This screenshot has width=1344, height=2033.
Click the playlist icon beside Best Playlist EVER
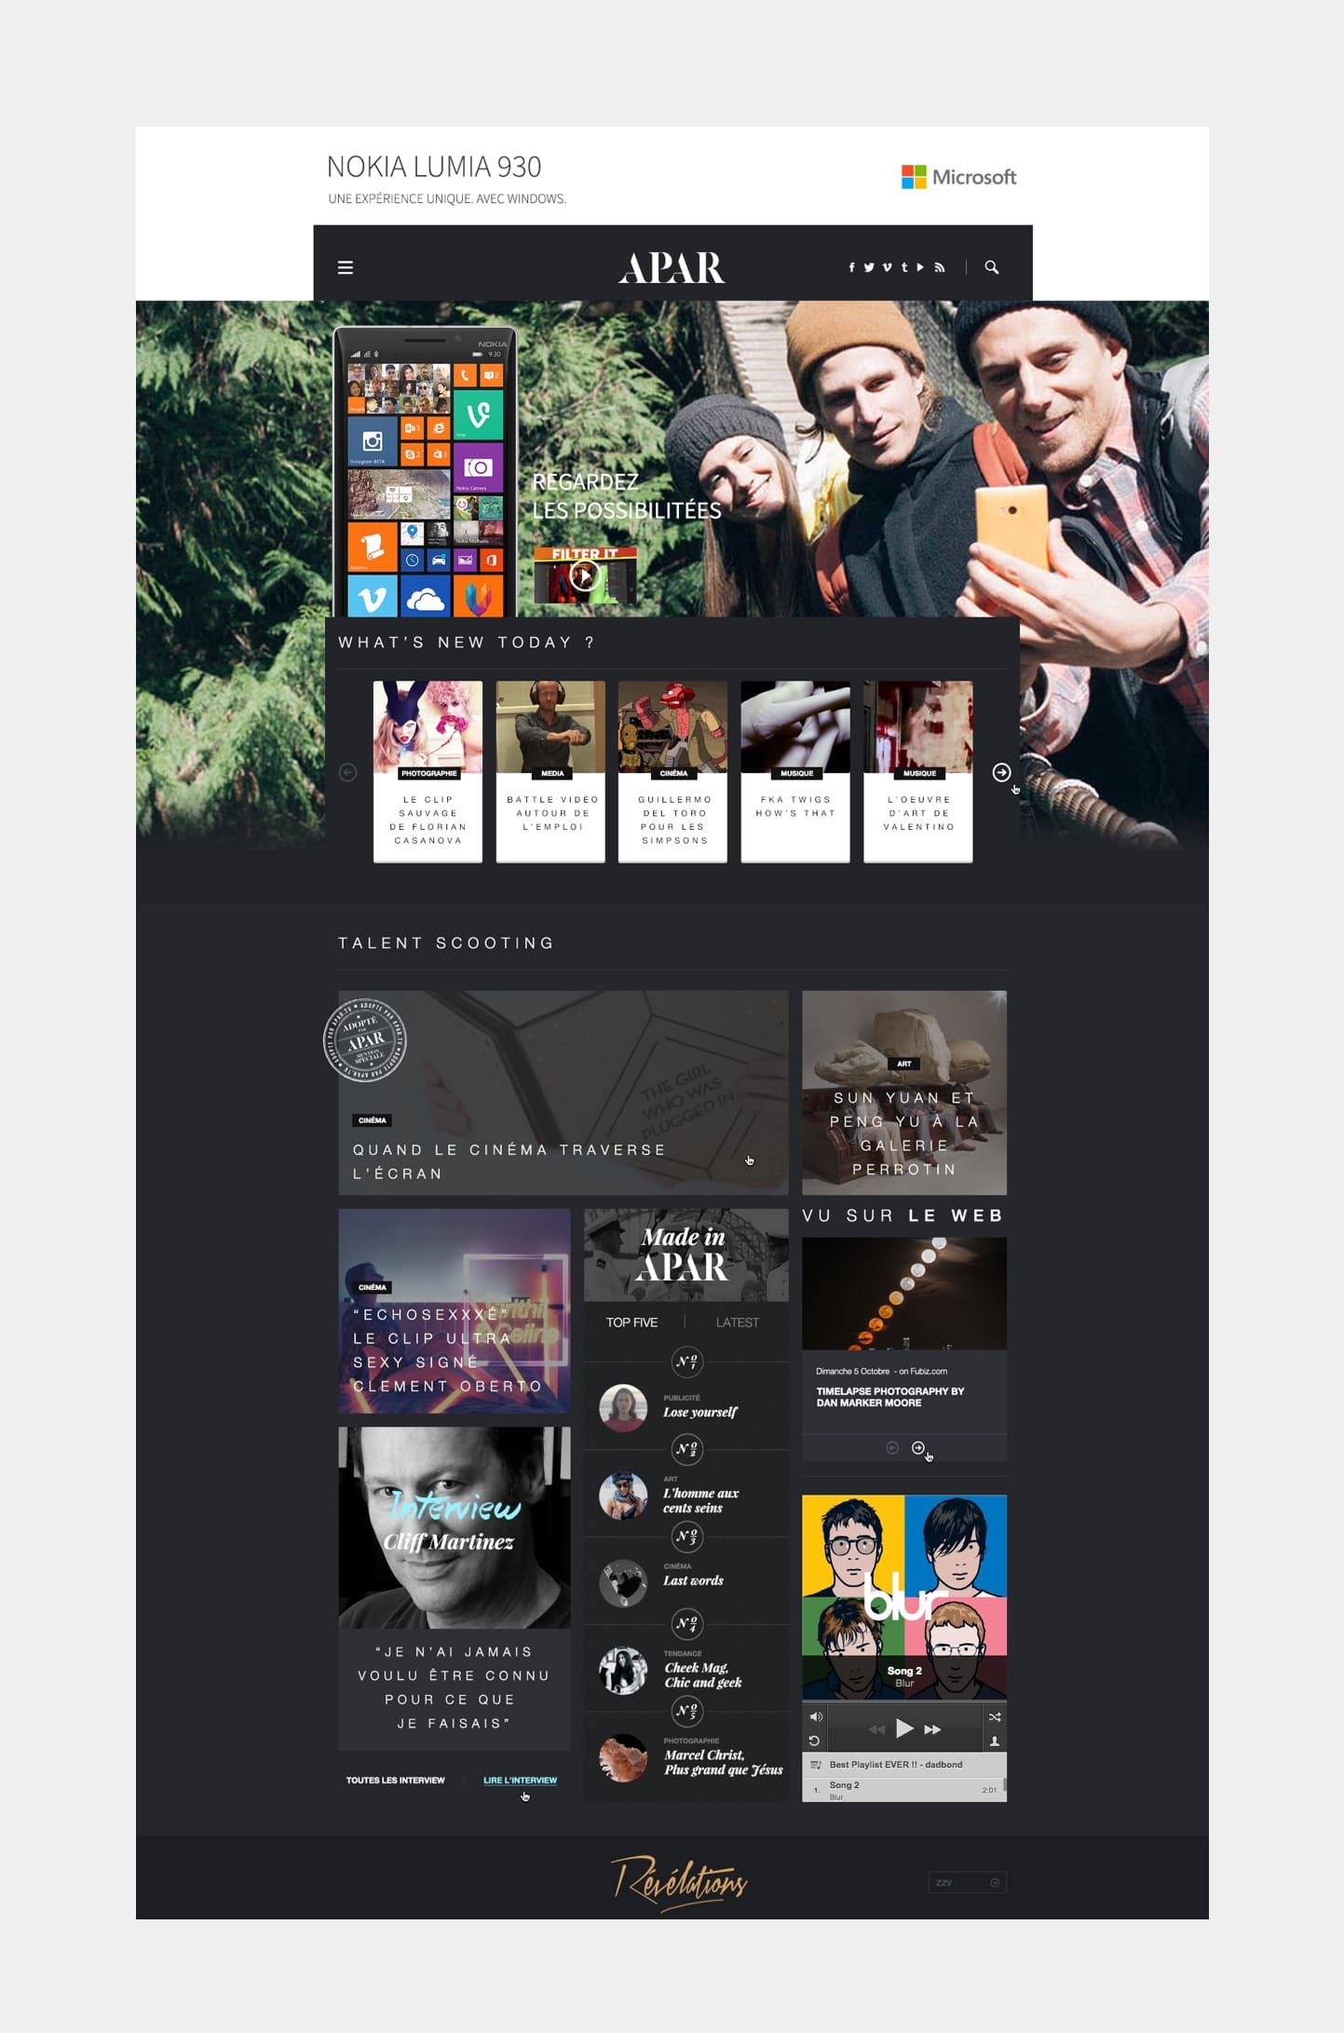[x=815, y=1765]
